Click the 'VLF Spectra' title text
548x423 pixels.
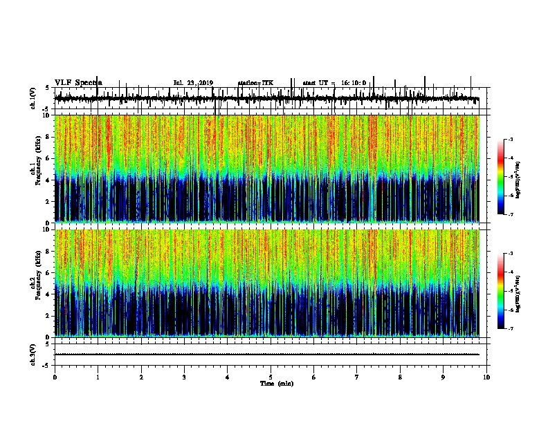78,83
